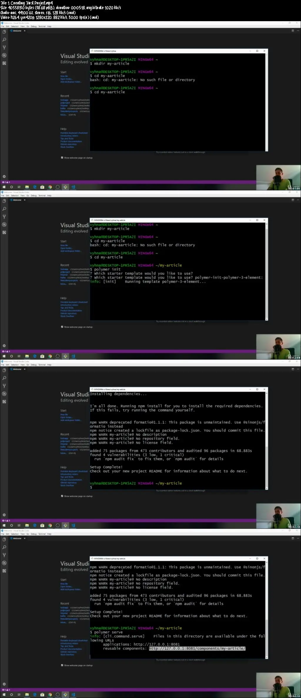Click terminal scrollbar down arrow in 00:04:14 frame
Viewport: 301px width, 698px height.
(x=267, y=657)
